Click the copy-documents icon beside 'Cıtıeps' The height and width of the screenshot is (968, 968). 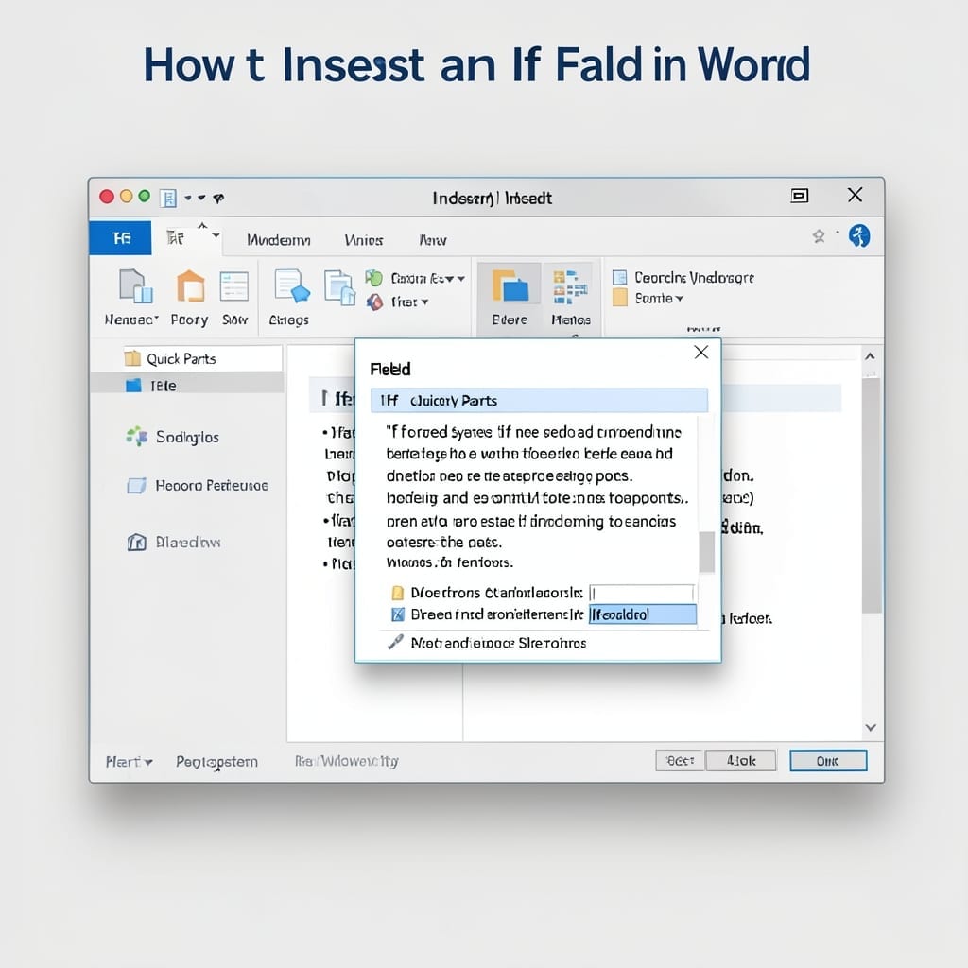click(x=339, y=287)
